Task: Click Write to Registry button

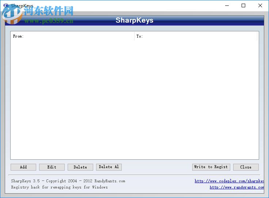Action: [x=211, y=167]
